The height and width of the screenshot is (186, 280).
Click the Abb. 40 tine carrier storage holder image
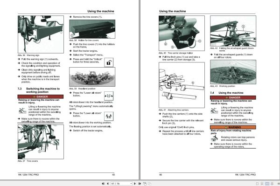[182, 33]
